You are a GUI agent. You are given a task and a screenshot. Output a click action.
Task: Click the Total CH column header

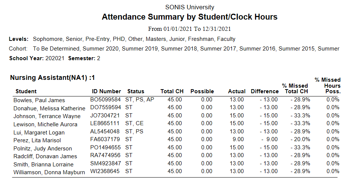tap(172, 91)
